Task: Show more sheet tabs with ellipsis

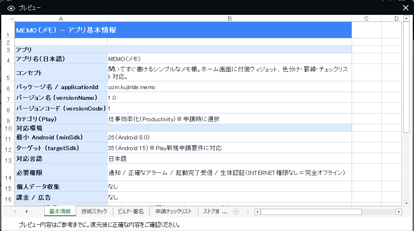Action: click(225, 212)
